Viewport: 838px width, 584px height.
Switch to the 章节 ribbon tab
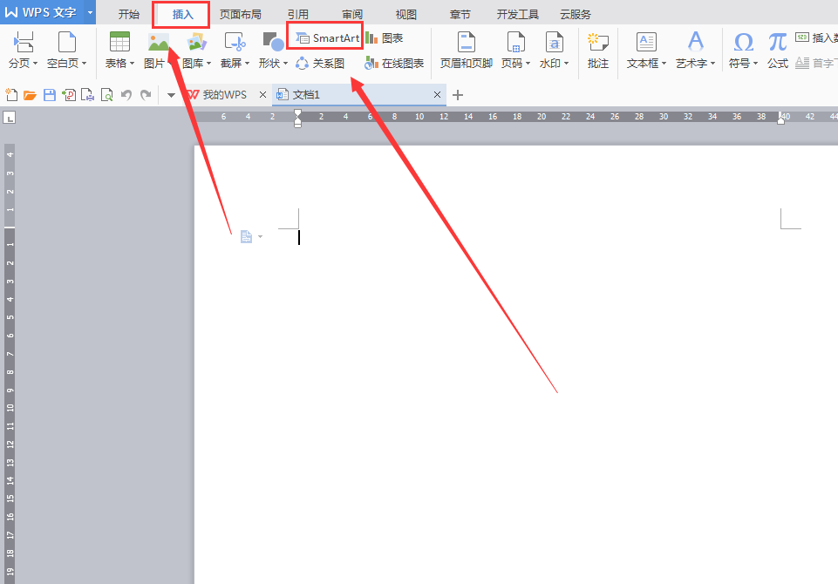(x=460, y=15)
